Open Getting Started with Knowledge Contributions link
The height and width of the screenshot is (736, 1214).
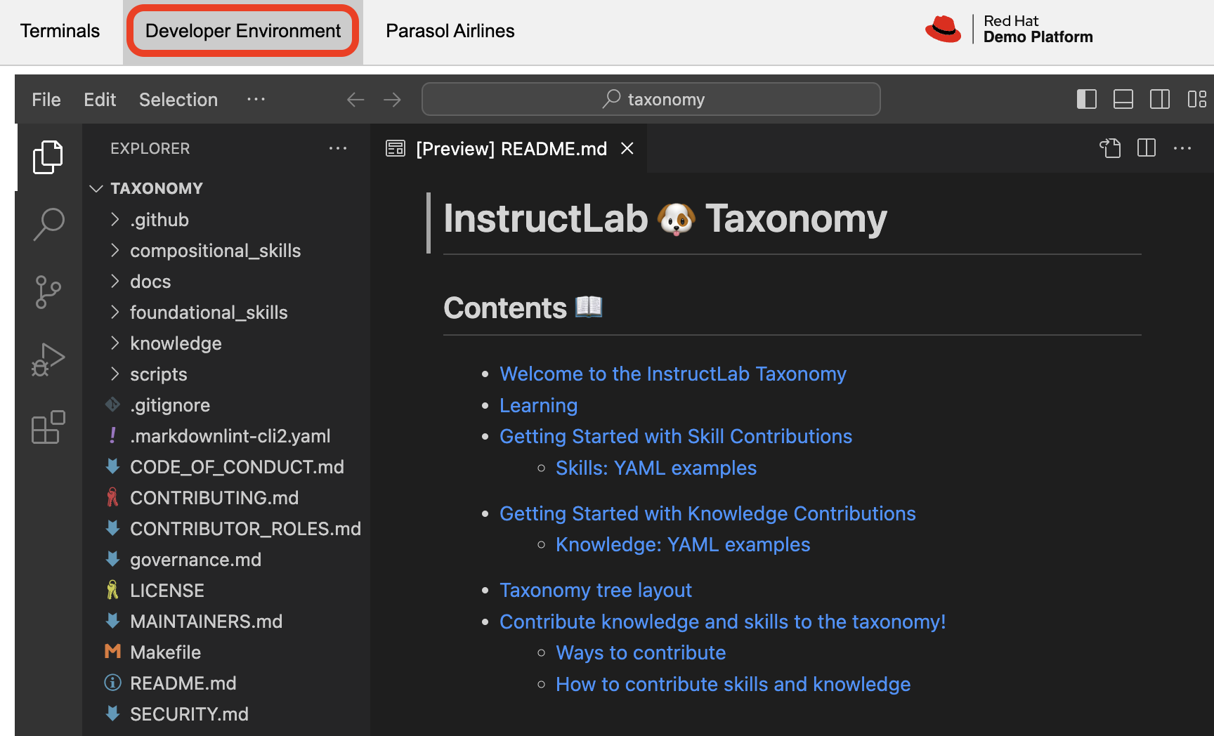[707, 513]
